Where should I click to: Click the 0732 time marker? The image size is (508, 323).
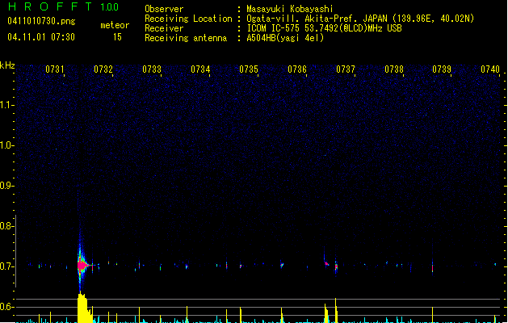[103, 69]
